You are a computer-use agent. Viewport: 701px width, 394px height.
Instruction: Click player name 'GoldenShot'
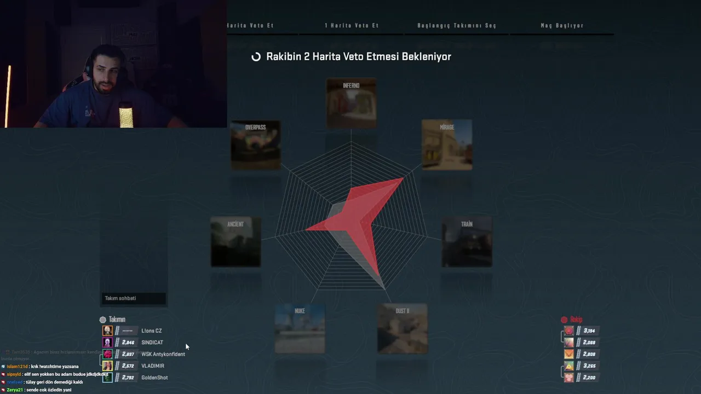coord(154,378)
